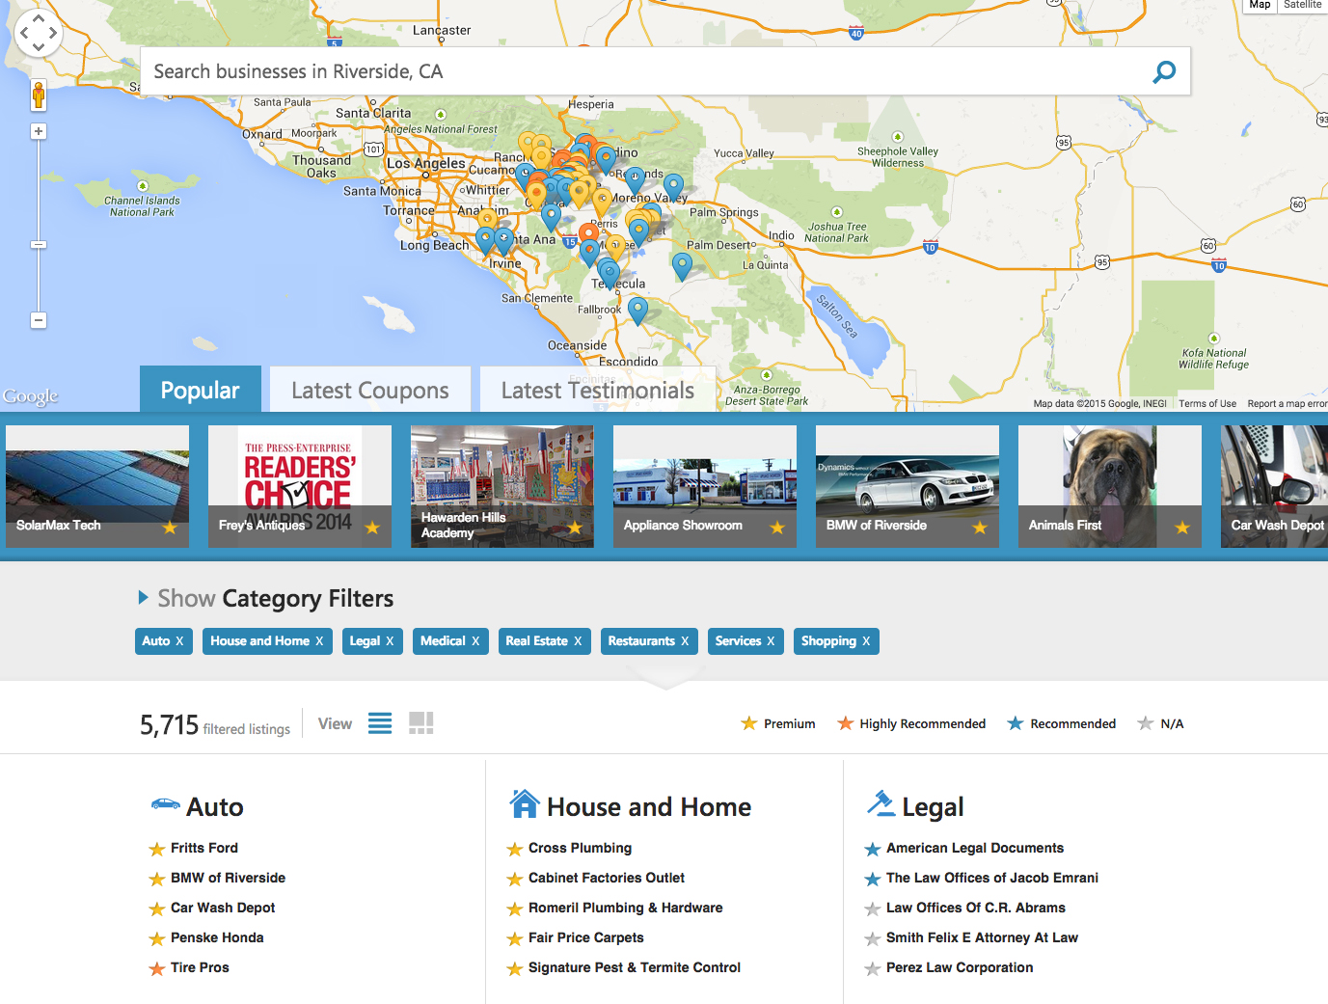
Task: Click the map zoom slider handle
Action: pyautogui.click(x=39, y=245)
